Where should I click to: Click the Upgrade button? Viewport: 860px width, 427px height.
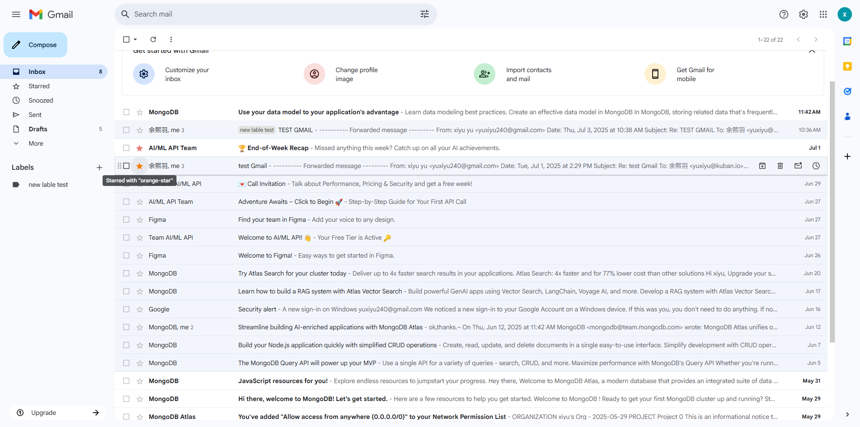tap(57, 413)
